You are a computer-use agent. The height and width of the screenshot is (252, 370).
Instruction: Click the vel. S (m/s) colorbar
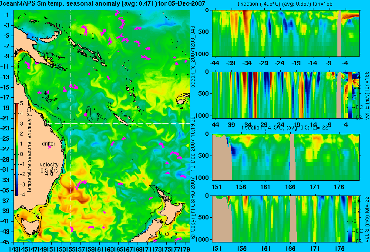(350, 219)
